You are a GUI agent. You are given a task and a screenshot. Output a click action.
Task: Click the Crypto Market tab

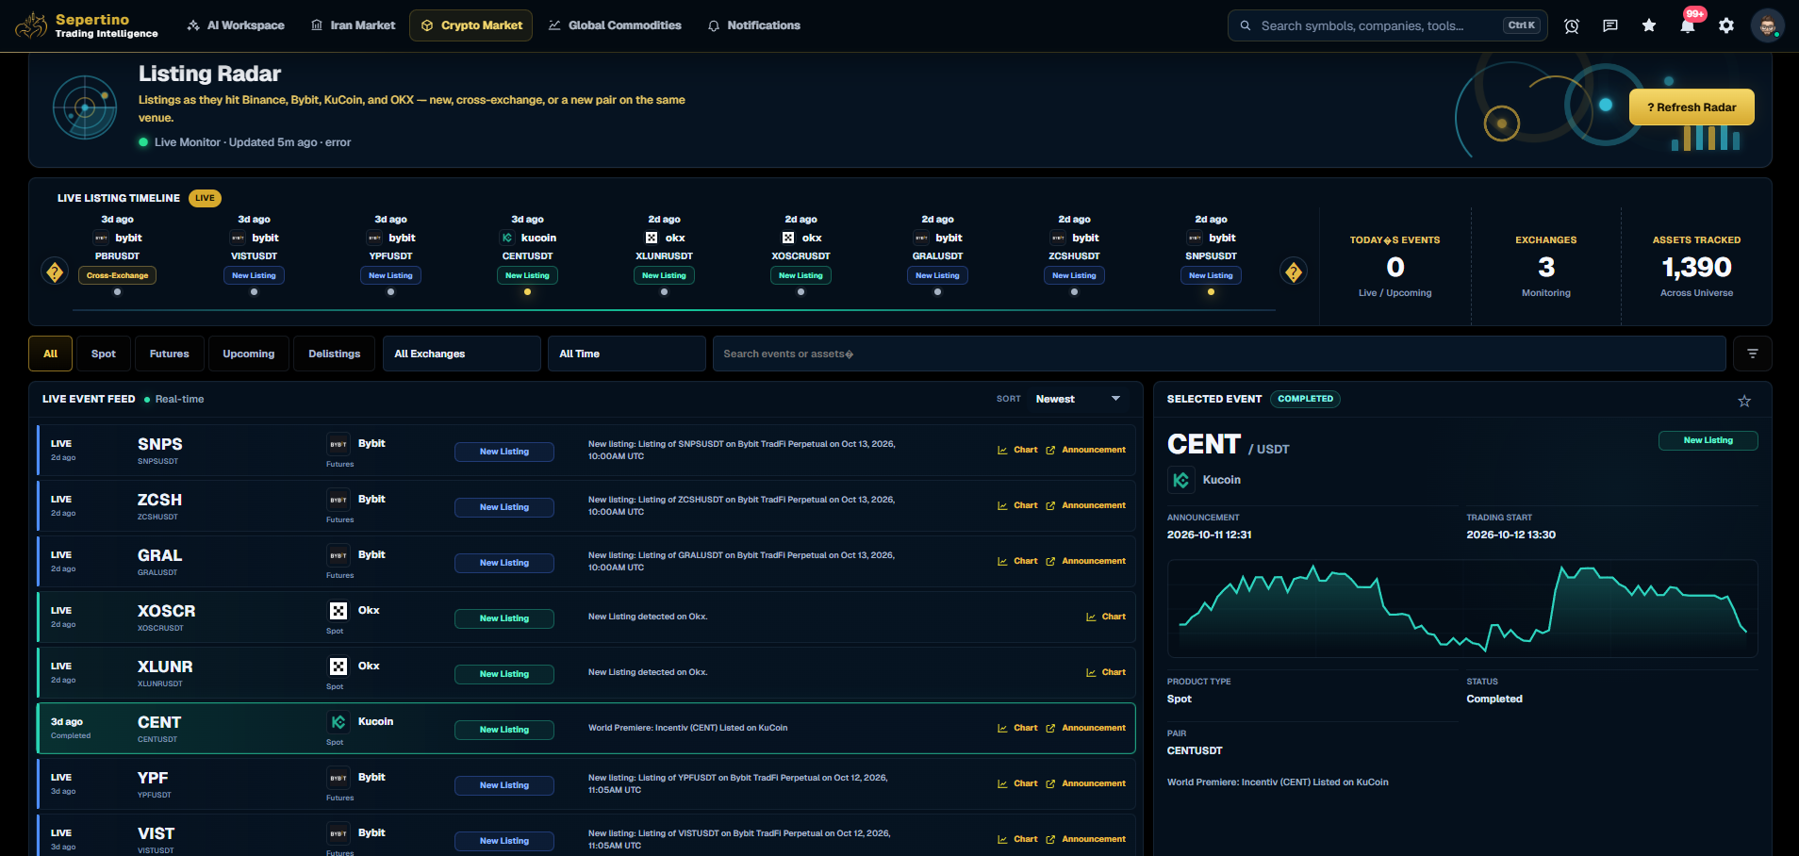click(471, 25)
